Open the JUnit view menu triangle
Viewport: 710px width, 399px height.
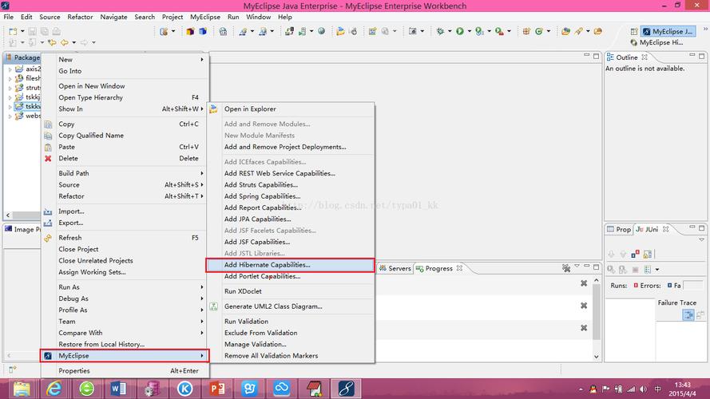(701, 239)
